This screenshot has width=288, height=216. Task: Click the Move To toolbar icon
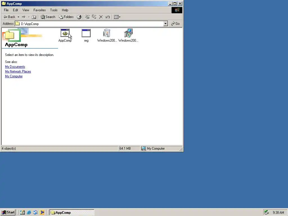[87, 17]
